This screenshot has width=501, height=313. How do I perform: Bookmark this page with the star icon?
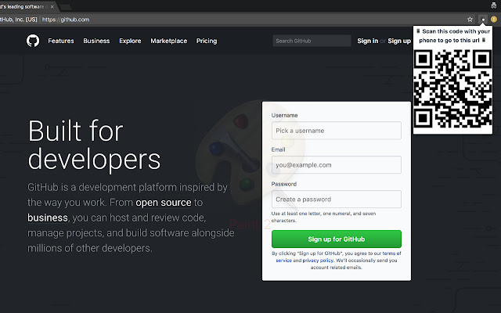pos(470,20)
